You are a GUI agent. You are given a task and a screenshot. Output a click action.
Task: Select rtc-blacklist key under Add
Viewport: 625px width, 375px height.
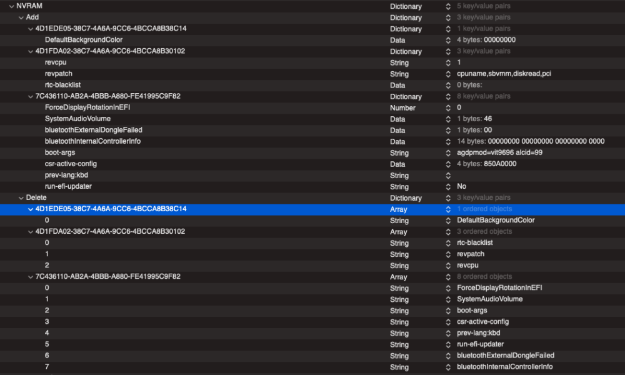click(62, 85)
